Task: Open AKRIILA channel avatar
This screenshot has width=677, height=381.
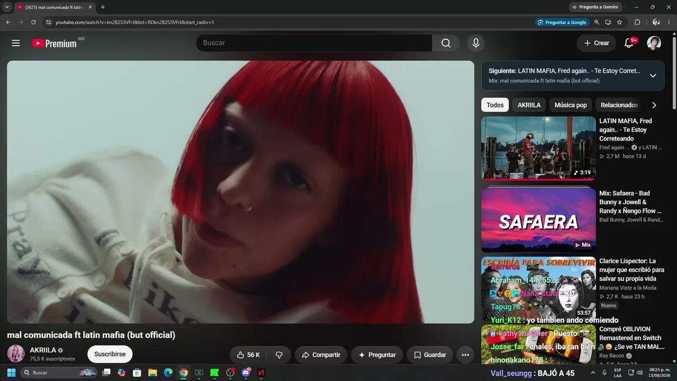Action: point(16,354)
